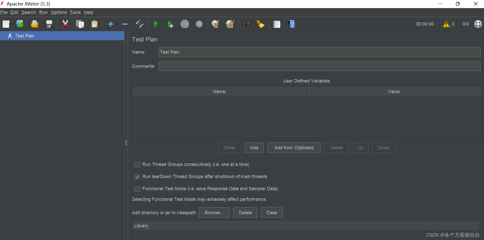Click the Comments input field
484x240 pixels.
click(319, 66)
